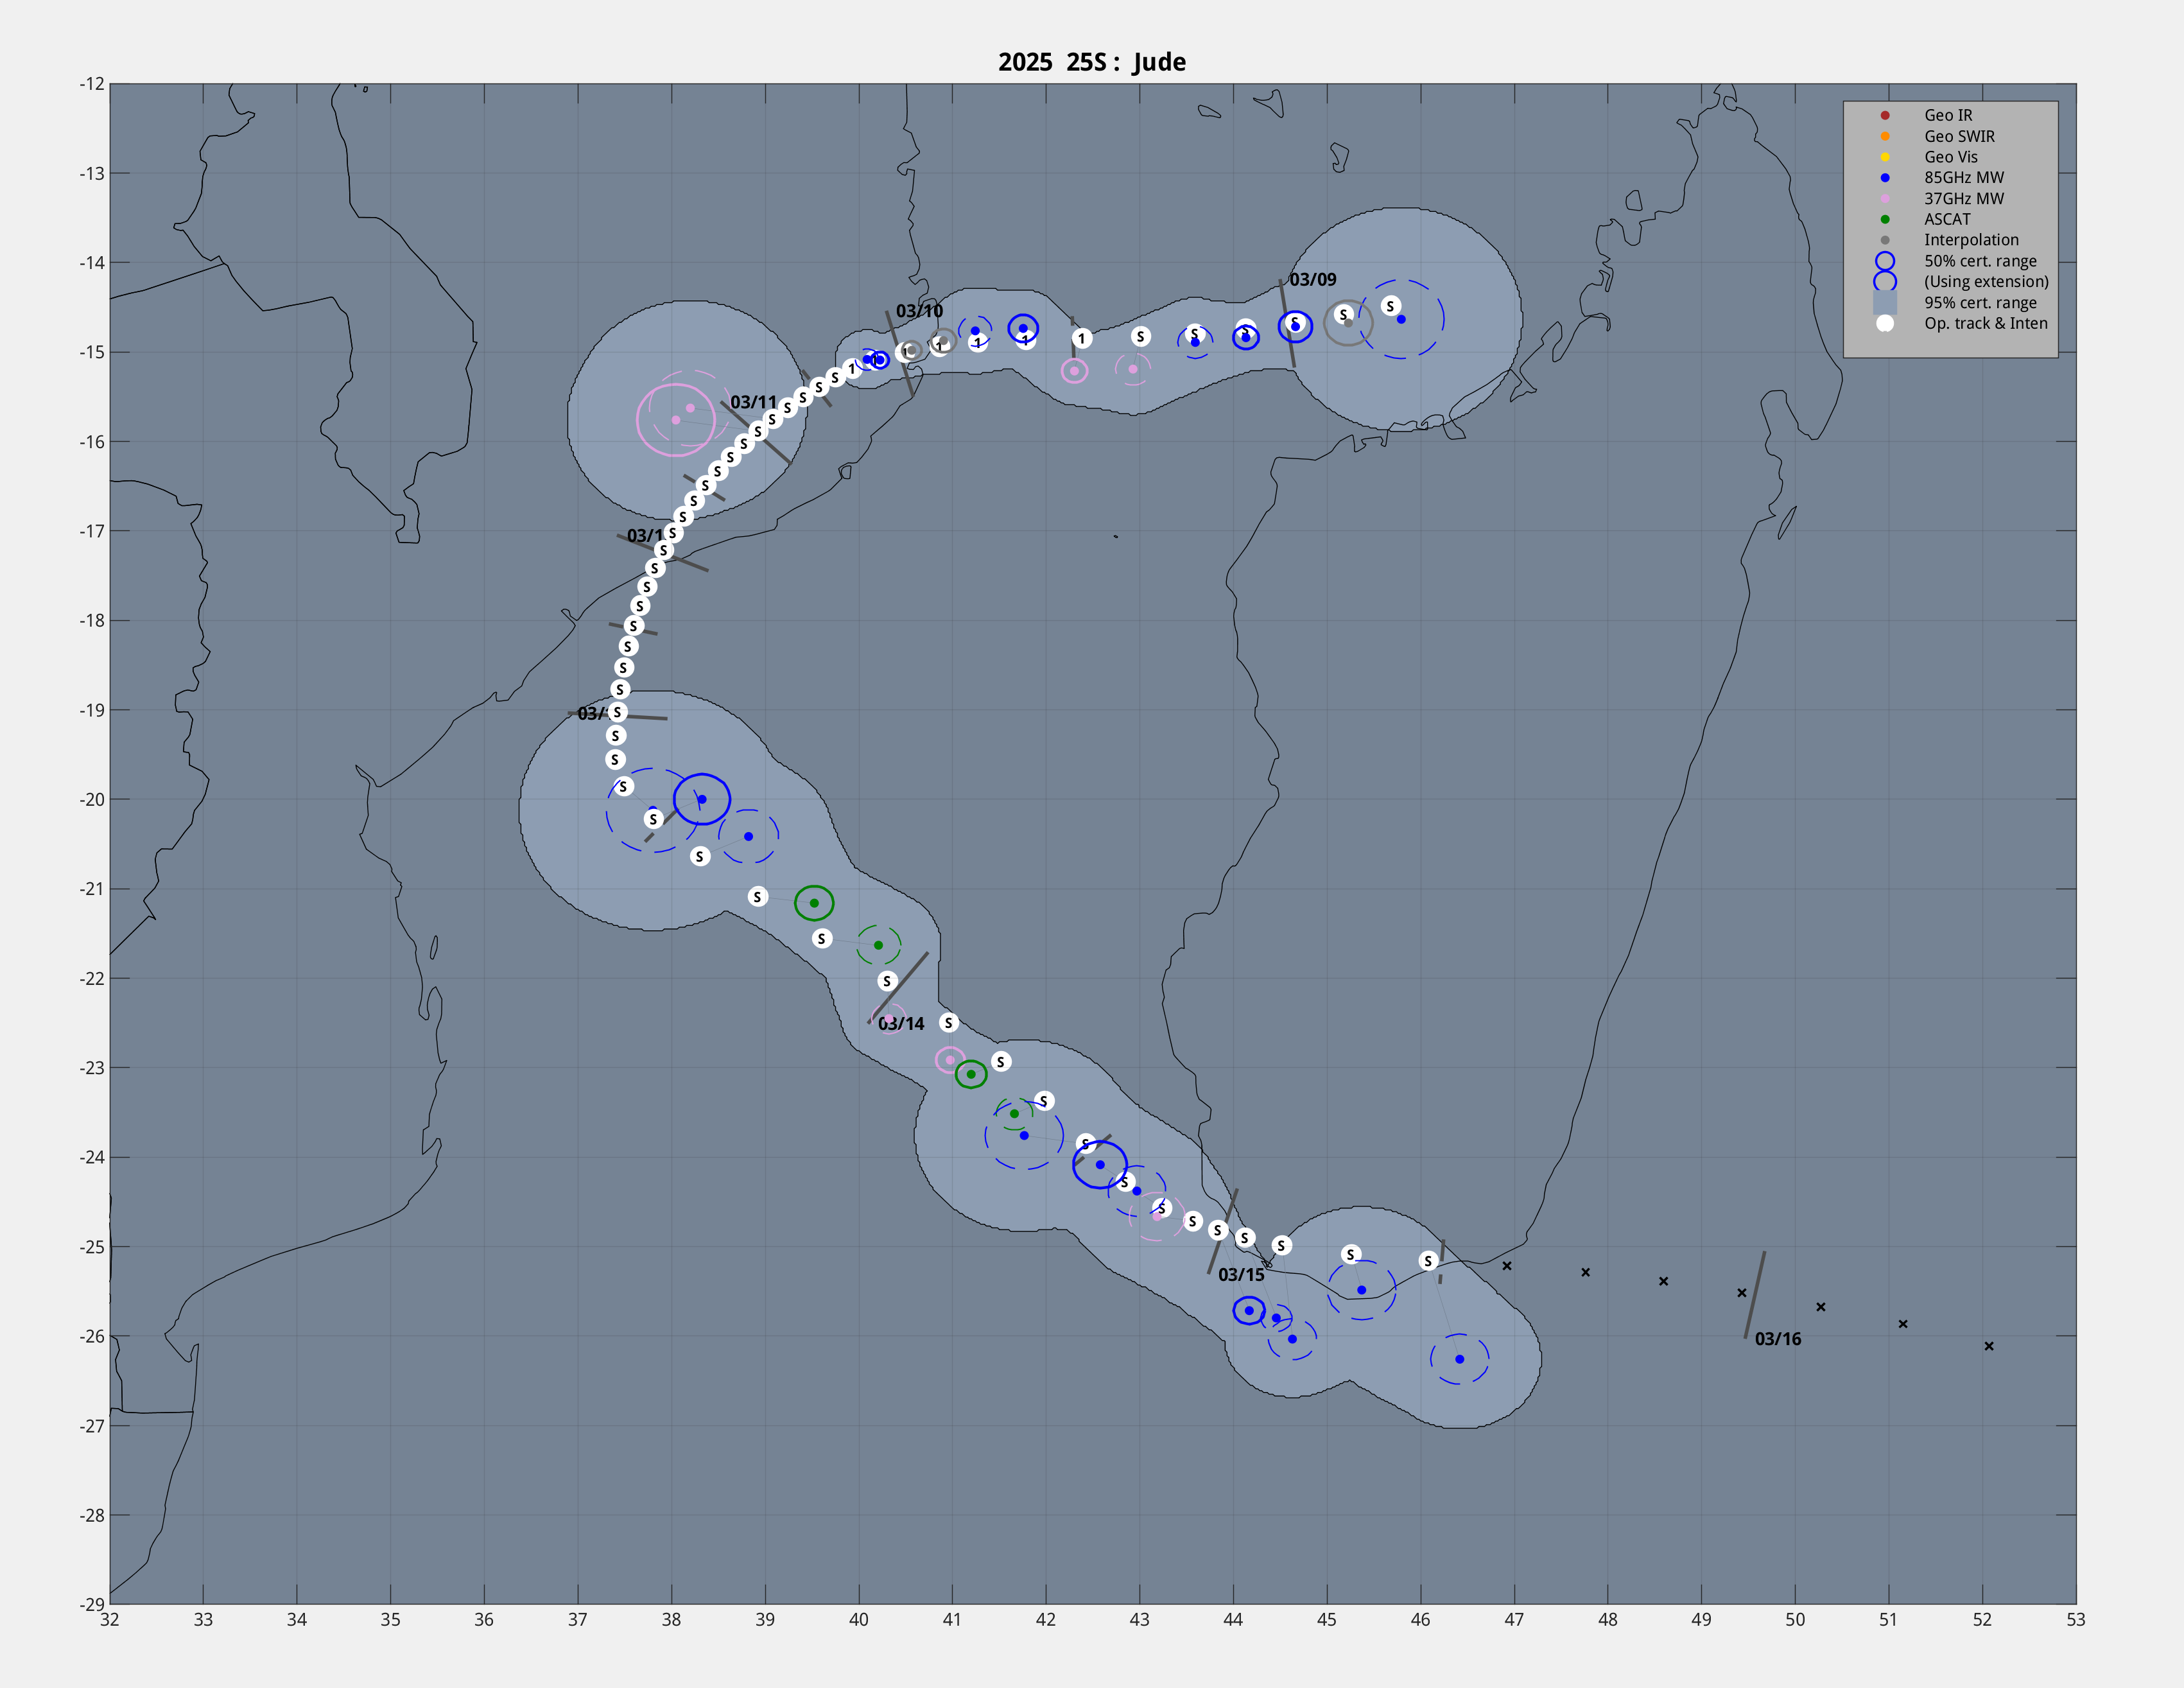Click the green ASCAT legend dot
Viewport: 2184px width, 1688px height.
(1885, 219)
